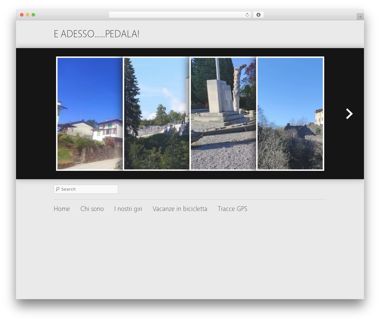Click the browser address bar
Image resolution: width=380 pixels, height=322 pixels.
[180, 15]
